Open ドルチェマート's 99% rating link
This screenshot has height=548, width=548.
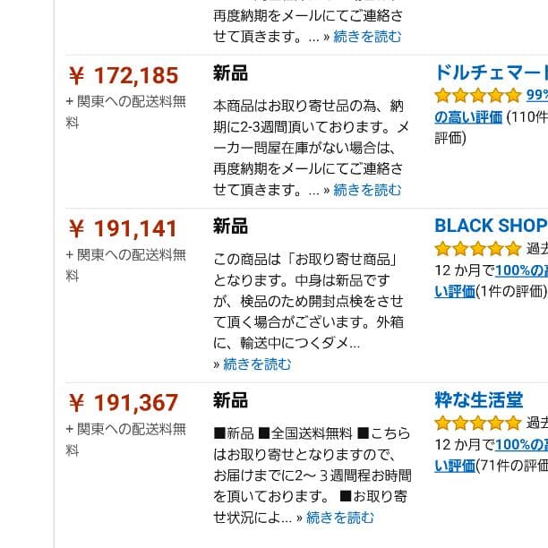coord(536,96)
